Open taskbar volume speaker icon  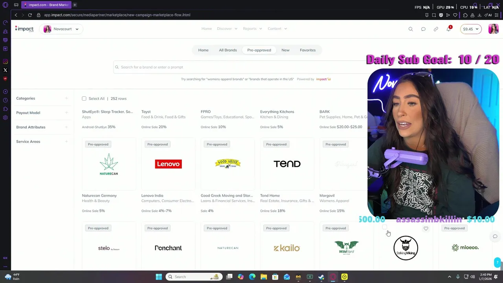click(472, 277)
